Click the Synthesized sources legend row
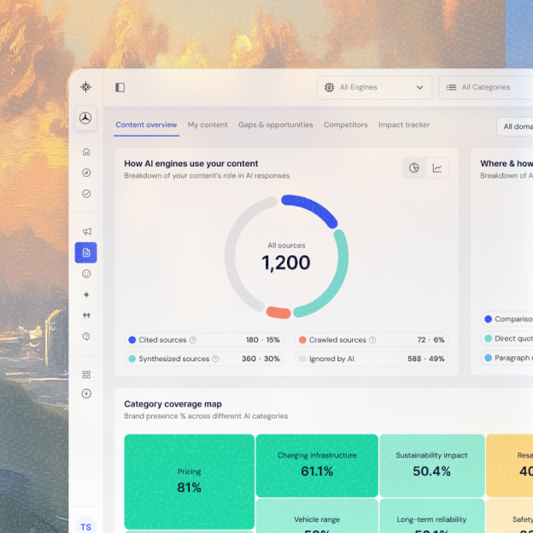 pos(204,359)
